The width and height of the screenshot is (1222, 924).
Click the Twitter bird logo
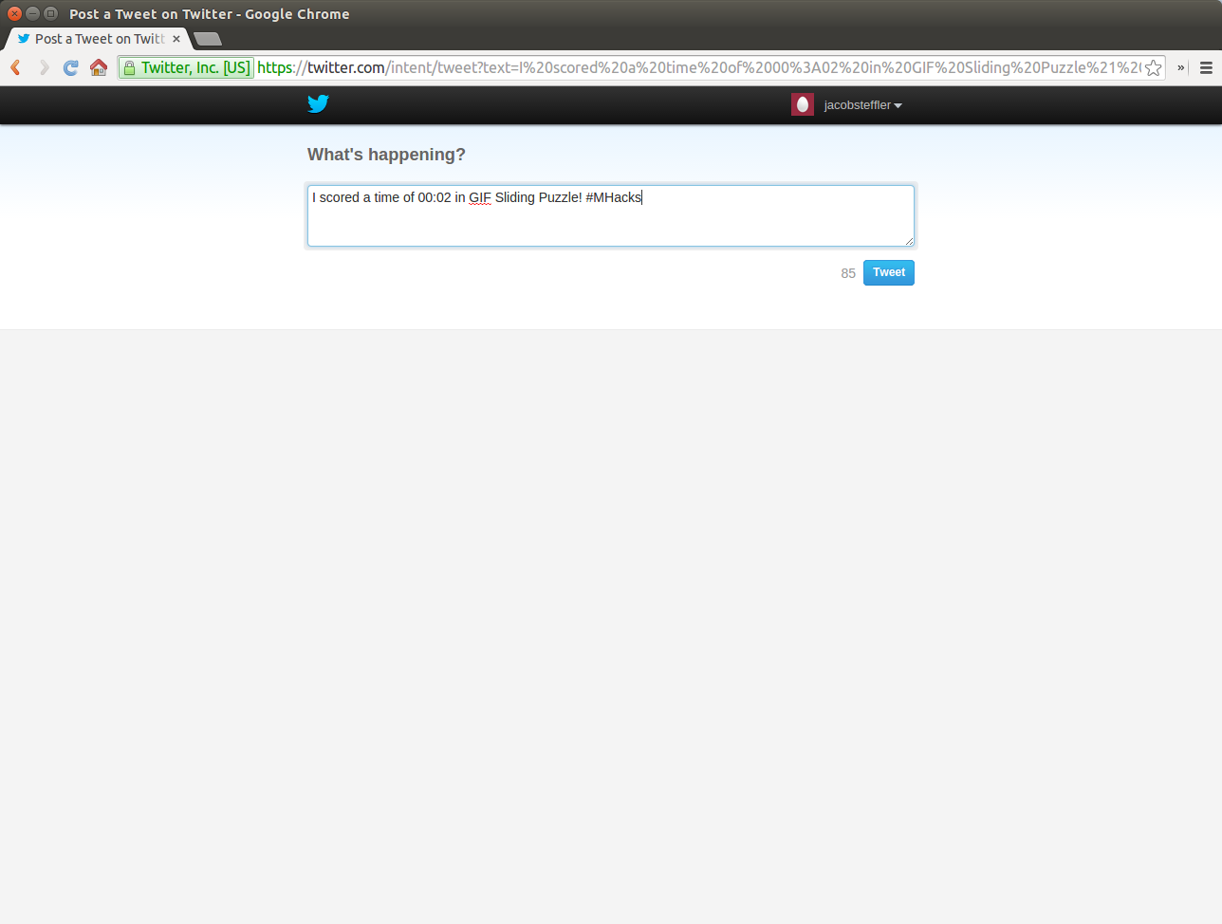(x=318, y=104)
